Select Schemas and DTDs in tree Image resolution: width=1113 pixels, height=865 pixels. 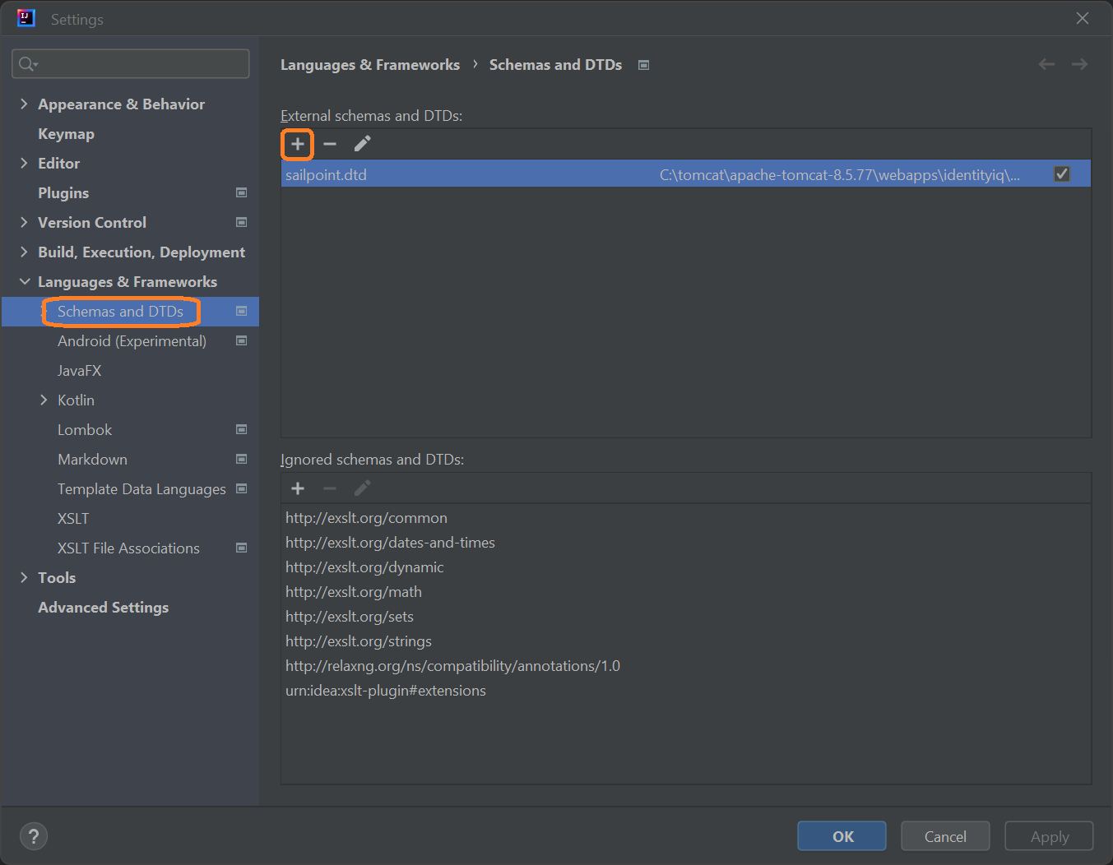click(x=120, y=312)
